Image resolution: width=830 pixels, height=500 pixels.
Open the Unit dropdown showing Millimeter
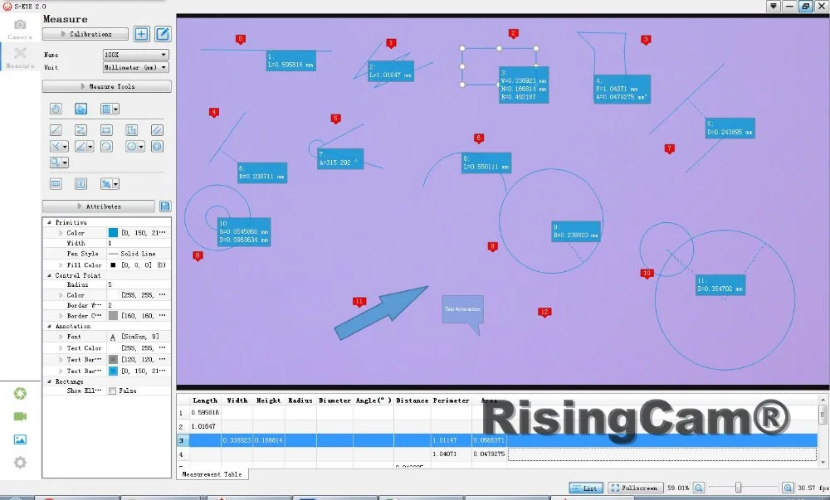(135, 67)
